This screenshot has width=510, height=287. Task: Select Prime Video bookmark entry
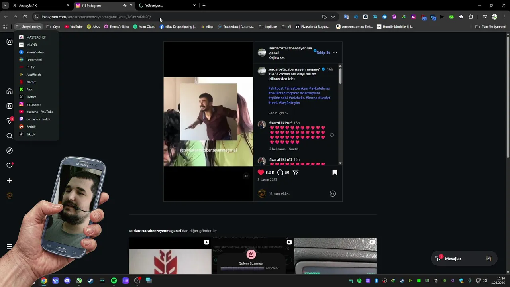(36, 52)
